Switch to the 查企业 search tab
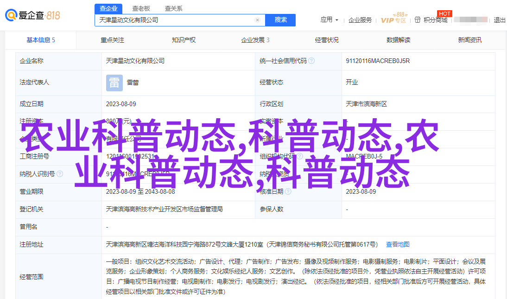 pyautogui.click(x=108, y=9)
